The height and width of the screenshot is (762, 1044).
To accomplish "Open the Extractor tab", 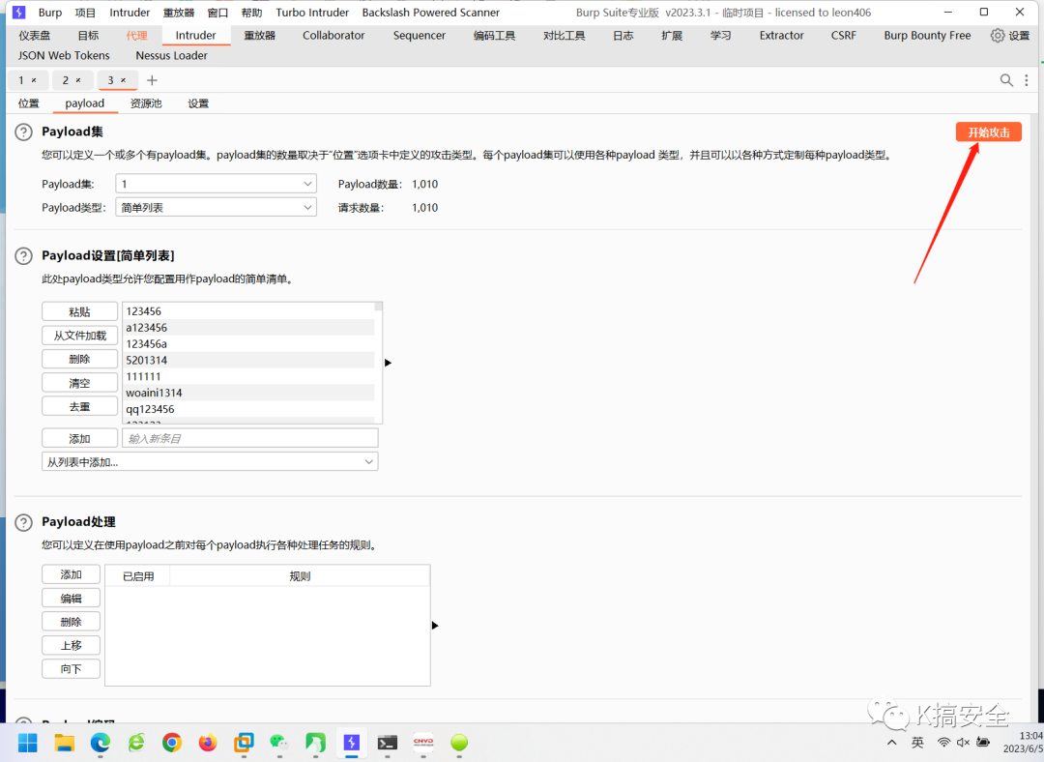I will click(782, 36).
